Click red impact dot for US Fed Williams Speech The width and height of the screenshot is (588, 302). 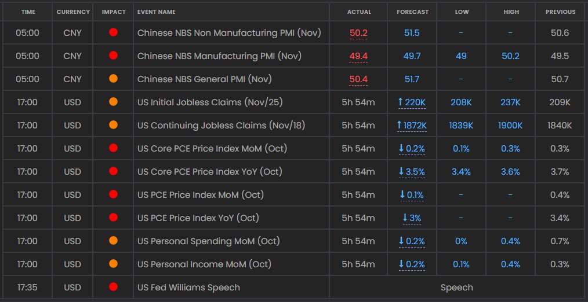113,287
